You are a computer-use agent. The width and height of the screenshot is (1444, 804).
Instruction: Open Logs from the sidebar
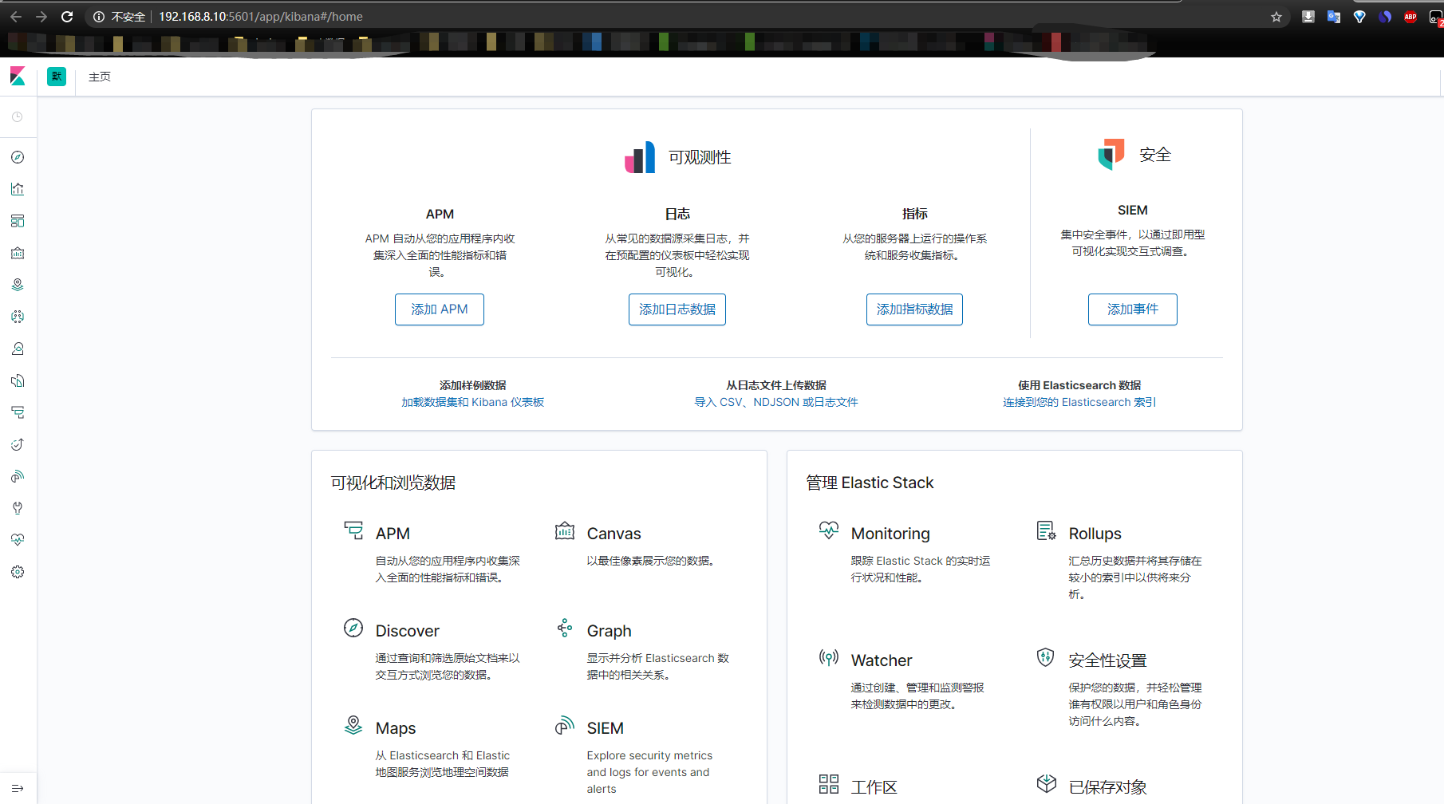click(18, 380)
